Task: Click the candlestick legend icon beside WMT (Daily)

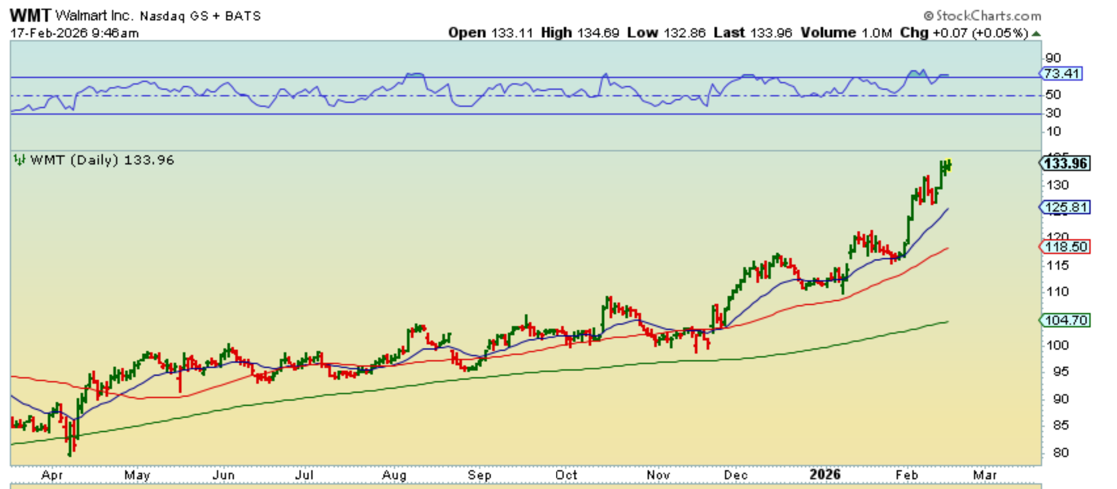Action: point(19,160)
